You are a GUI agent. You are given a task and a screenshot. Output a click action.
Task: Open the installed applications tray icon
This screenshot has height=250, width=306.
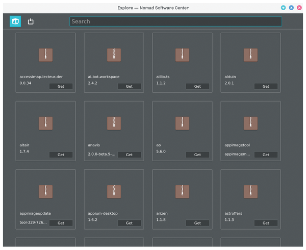(31, 21)
